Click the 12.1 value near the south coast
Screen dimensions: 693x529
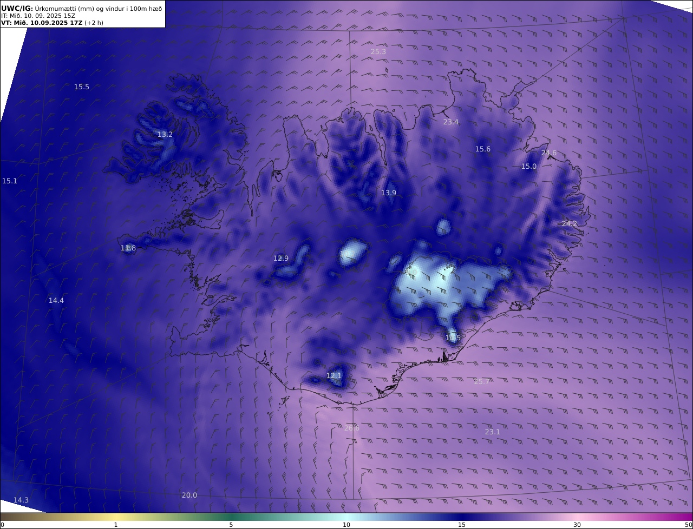(x=334, y=376)
